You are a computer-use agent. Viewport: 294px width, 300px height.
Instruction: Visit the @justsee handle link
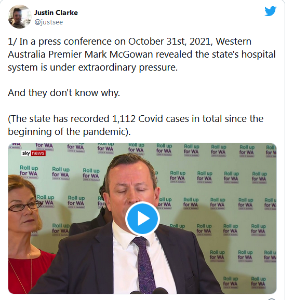pos(49,22)
